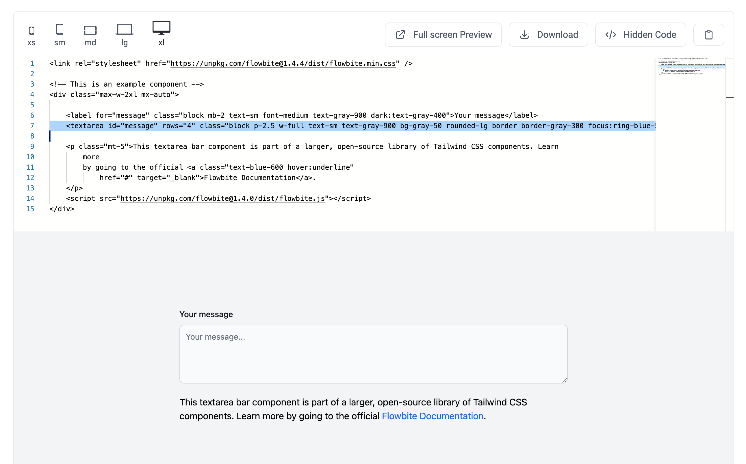Image resolution: width=746 pixels, height=464 pixels.
Task: Place cursor on the highlighted textarea code line
Action: (307, 126)
